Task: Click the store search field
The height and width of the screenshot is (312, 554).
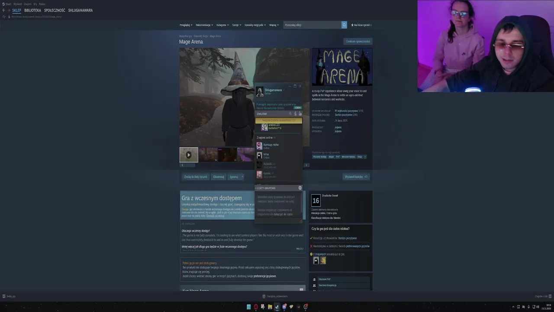Action: tap(312, 25)
